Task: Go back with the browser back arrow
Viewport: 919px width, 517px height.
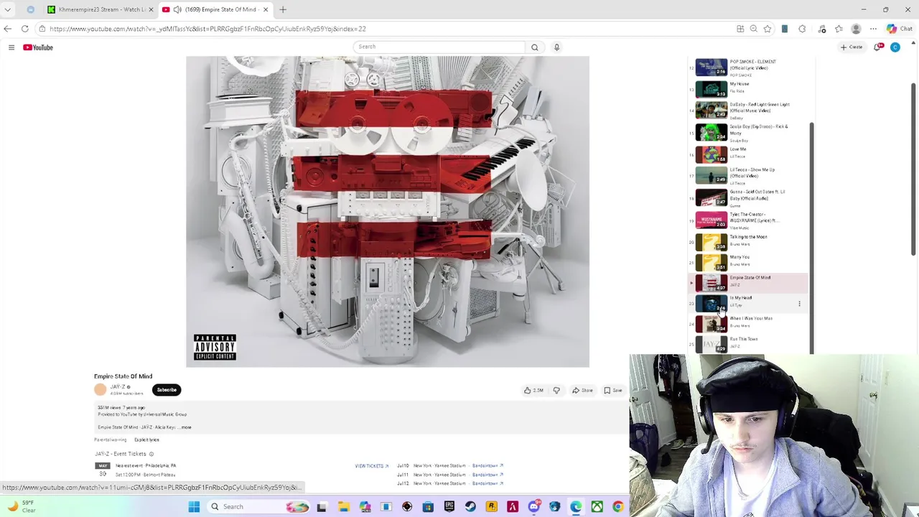Action: click(x=7, y=29)
